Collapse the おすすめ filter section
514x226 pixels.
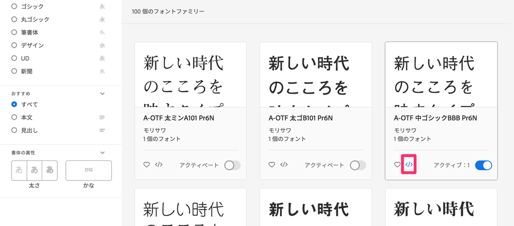point(102,94)
